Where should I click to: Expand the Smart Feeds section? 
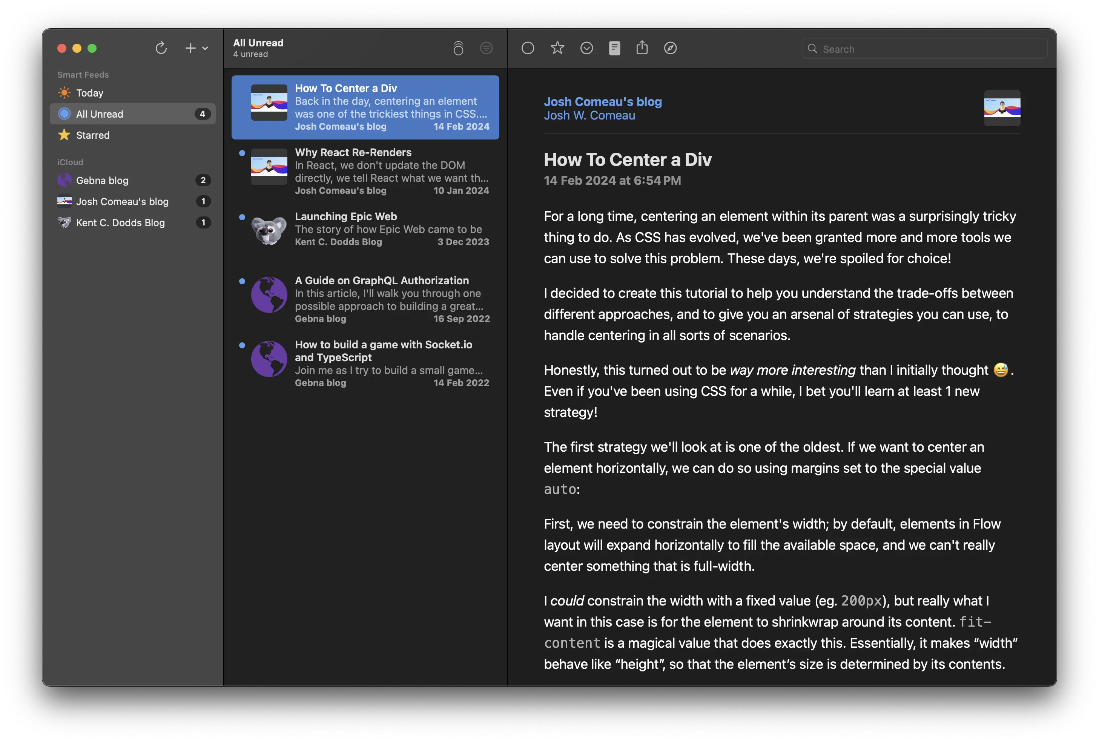(83, 75)
